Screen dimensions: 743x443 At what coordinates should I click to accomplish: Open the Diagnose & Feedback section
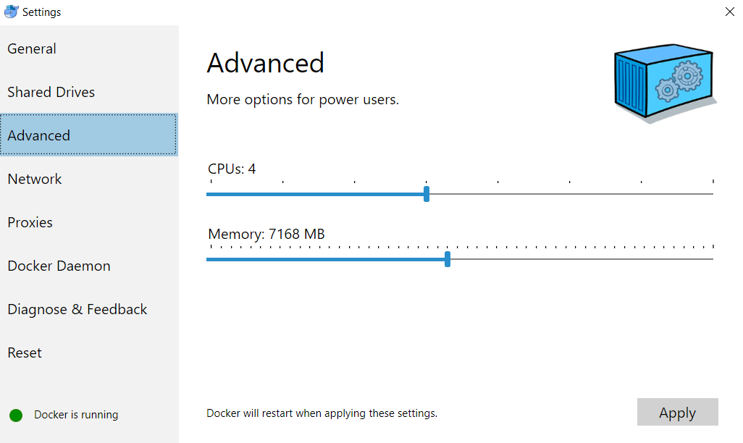77,309
